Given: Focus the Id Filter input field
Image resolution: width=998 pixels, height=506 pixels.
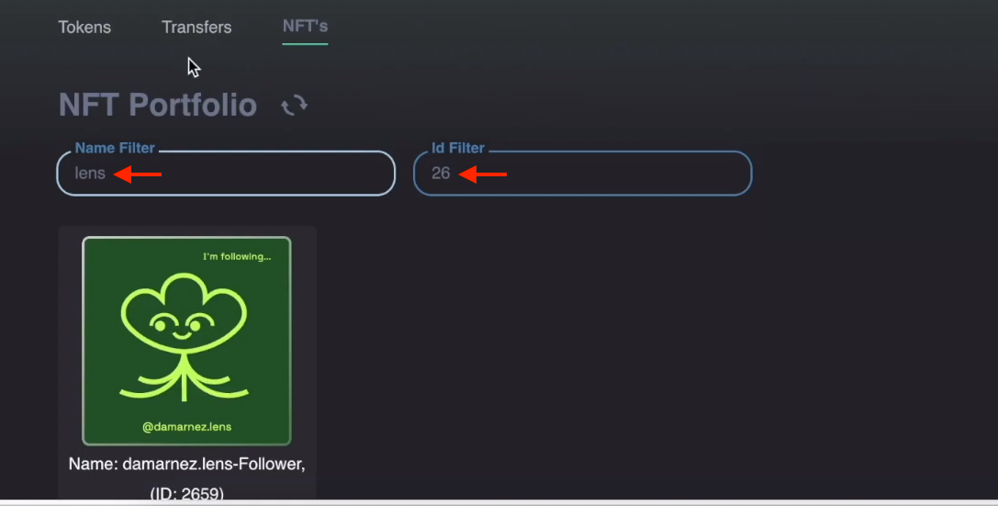Looking at the screenshot, I should [582, 174].
